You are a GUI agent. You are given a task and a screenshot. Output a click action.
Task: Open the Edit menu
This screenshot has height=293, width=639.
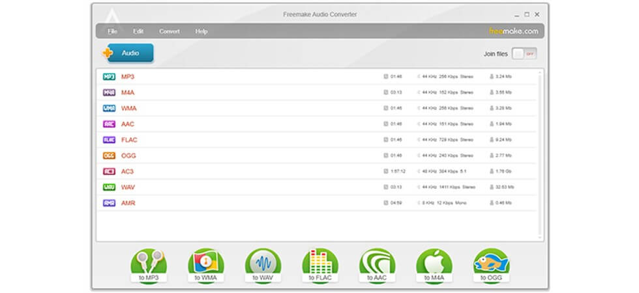(138, 31)
